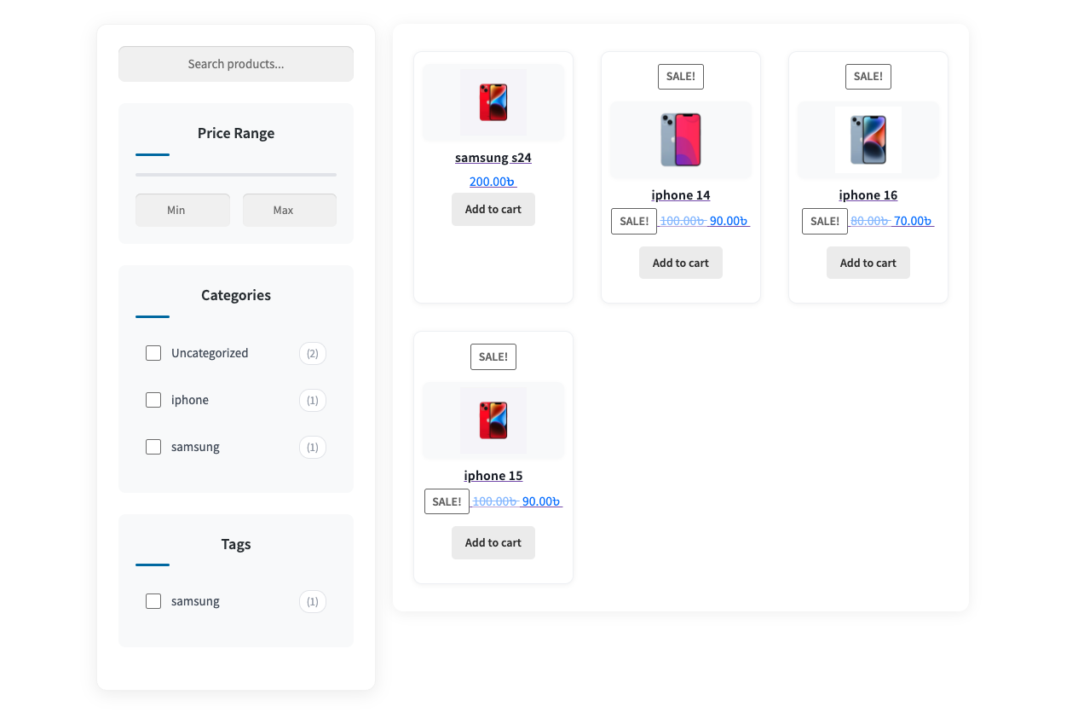Click the Price Range heading
The width and height of the screenshot is (1084, 718).
(x=236, y=133)
